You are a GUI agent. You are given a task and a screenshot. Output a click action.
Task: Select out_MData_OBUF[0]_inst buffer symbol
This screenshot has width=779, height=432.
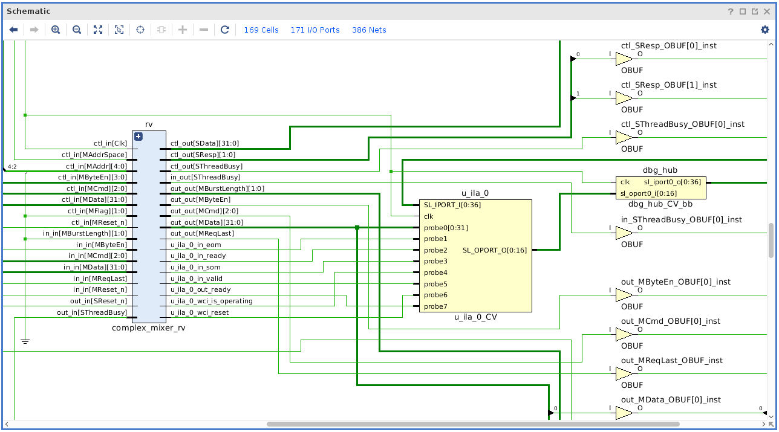coord(624,413)
